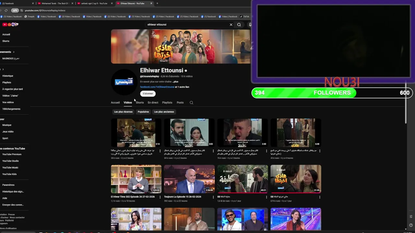Screen dimensions: 415x233
Task: Close the Mohamed Tarek browser tab
Action: (x=72, y=3)
